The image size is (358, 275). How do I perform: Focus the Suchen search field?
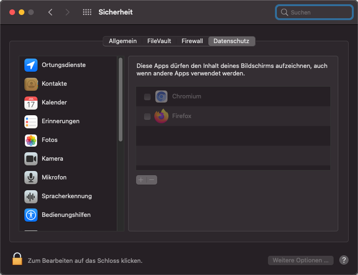click(314, 12)
